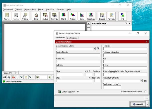Viewport: 152px width, 109px height.
Task: Click the H button in Dati destinatario header
Action: [x=146, y=42]
